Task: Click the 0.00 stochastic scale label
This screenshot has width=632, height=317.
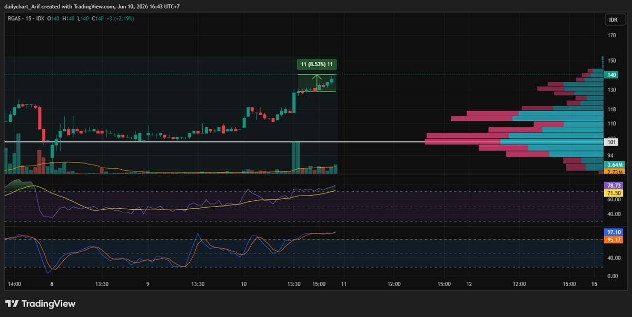Action: (x=614, y=276)
